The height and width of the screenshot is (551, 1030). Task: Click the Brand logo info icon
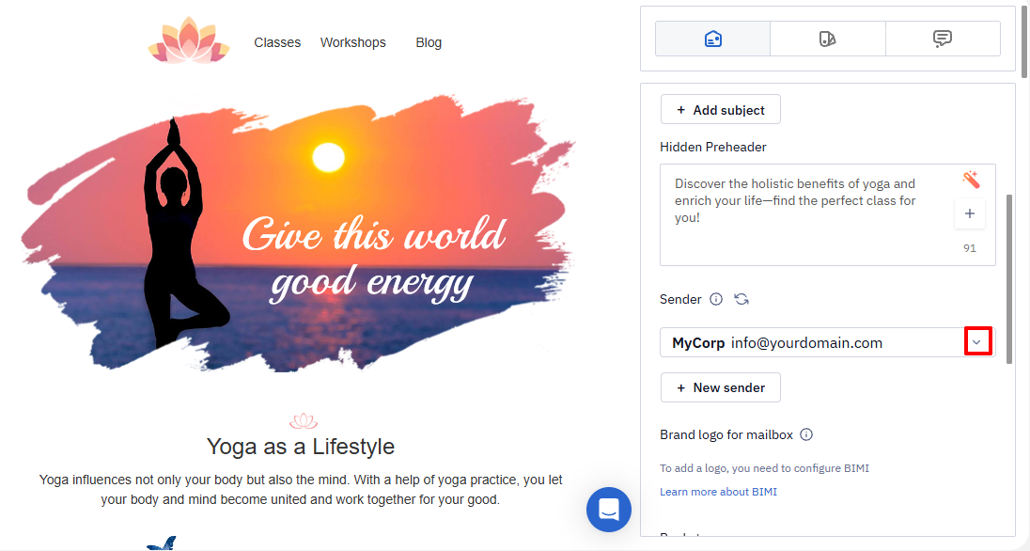(806, 434)
